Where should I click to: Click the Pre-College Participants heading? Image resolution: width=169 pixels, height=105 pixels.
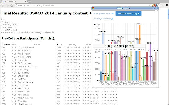click(x=28, y=38)
